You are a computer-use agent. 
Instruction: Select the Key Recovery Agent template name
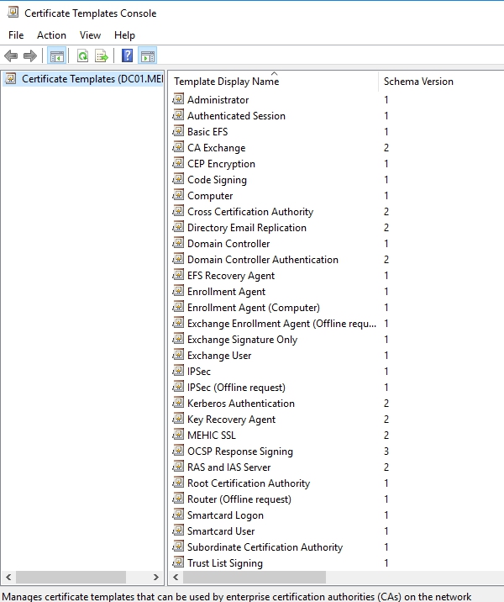(x=231, y=420)
